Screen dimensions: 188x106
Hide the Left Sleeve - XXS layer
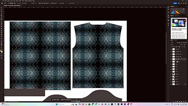tap(171, 52)
